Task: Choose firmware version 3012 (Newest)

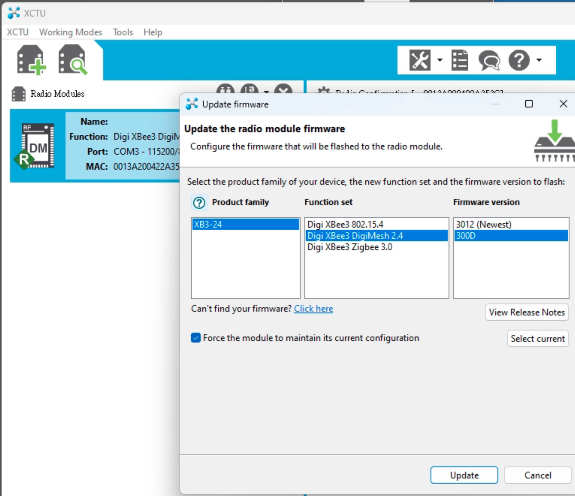Action: (483, 224)
